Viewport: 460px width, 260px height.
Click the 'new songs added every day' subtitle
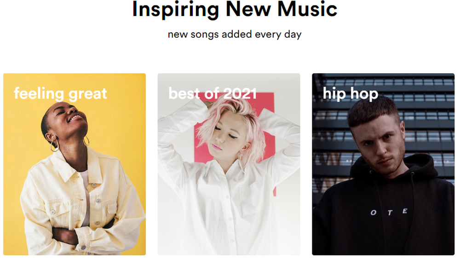(x=235, y=35)
